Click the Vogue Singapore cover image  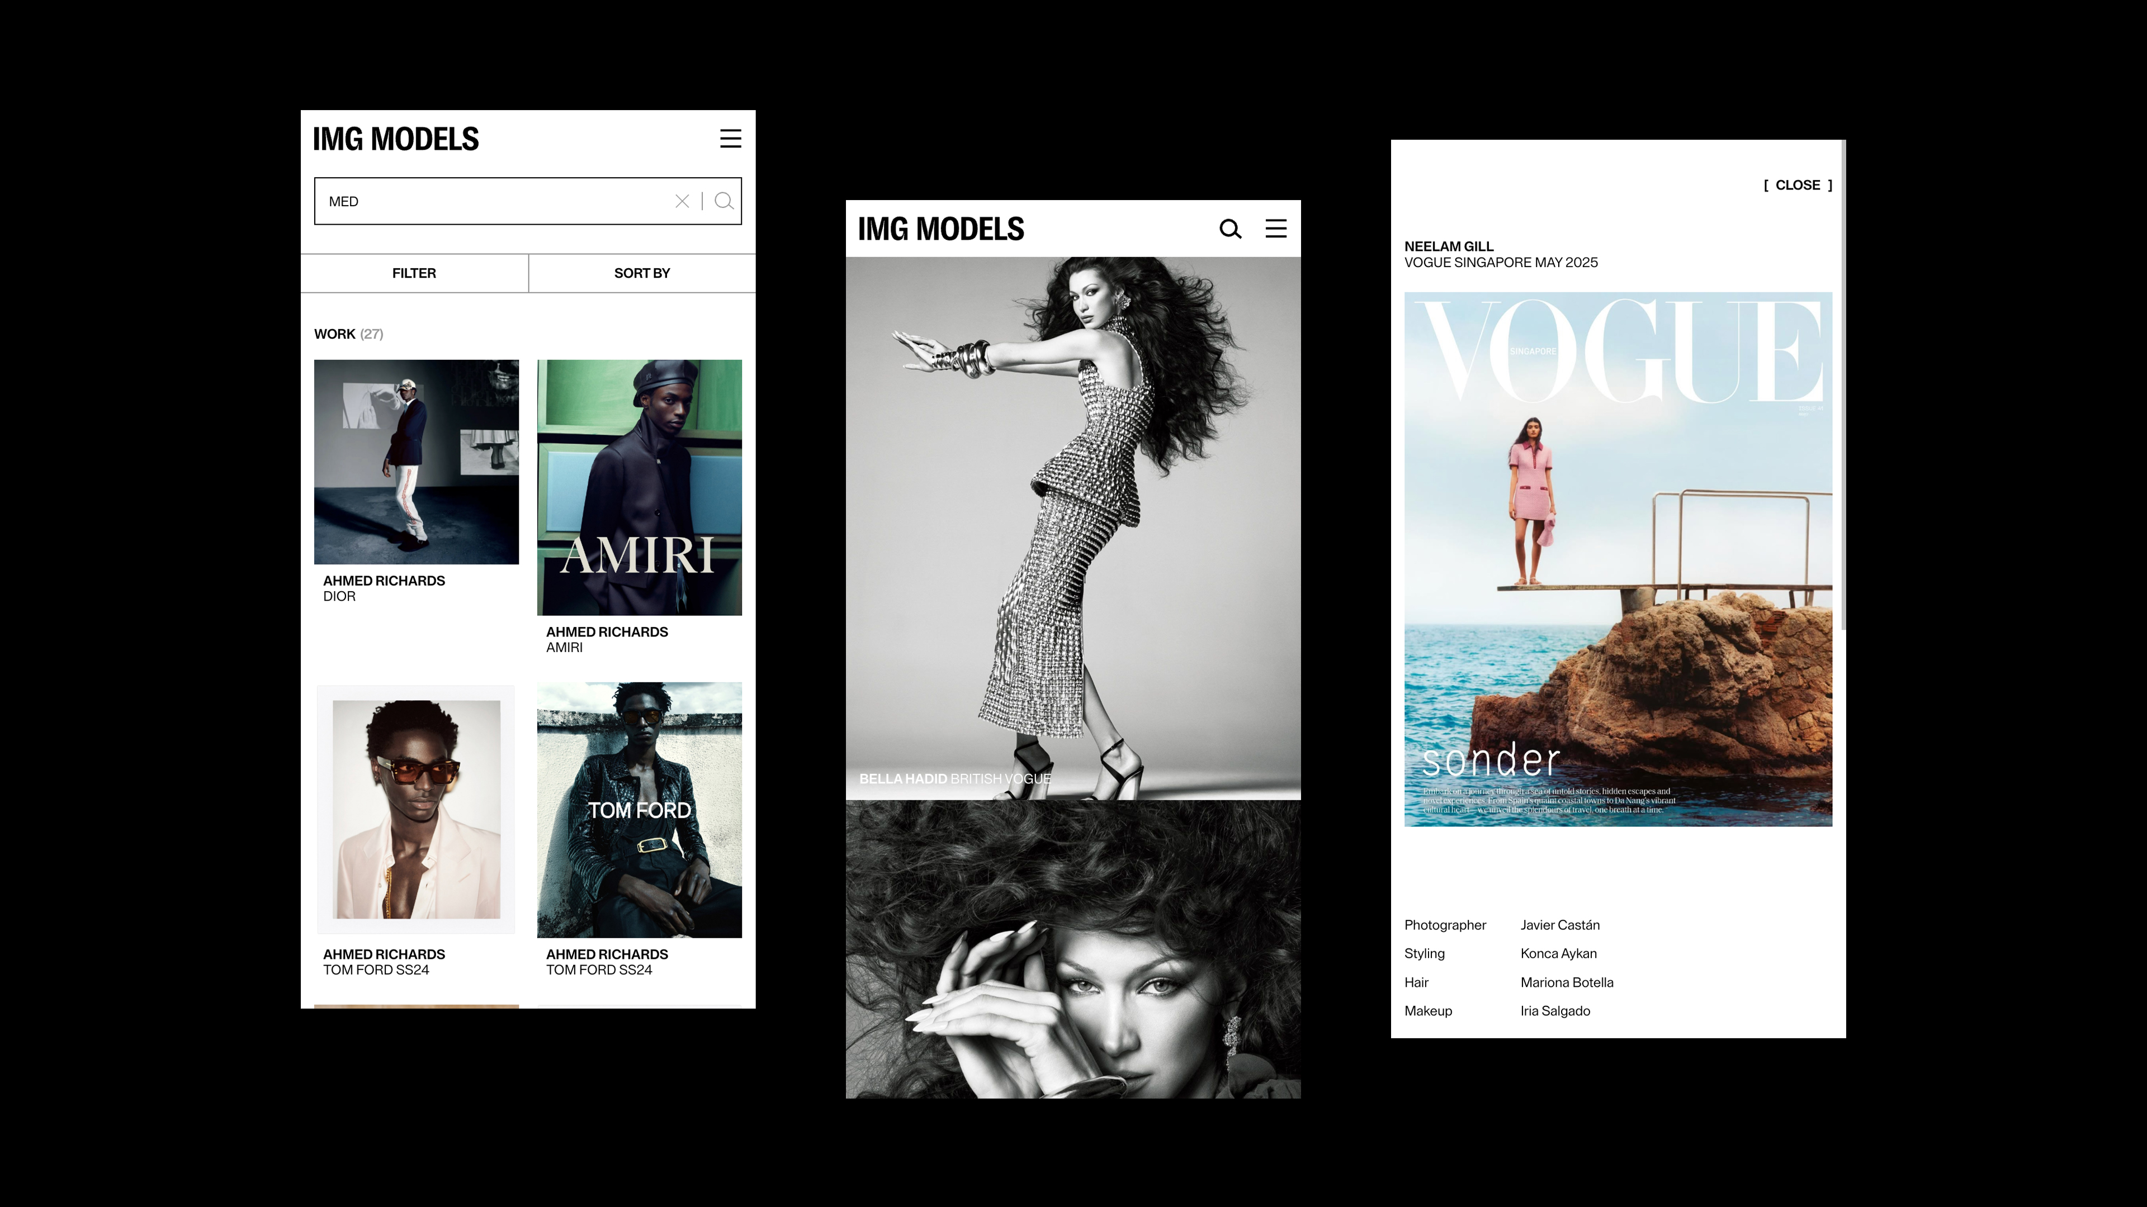click(1617, 559)
